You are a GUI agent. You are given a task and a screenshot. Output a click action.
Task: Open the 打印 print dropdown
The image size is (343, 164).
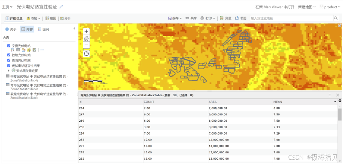click(x=208, y=18)
